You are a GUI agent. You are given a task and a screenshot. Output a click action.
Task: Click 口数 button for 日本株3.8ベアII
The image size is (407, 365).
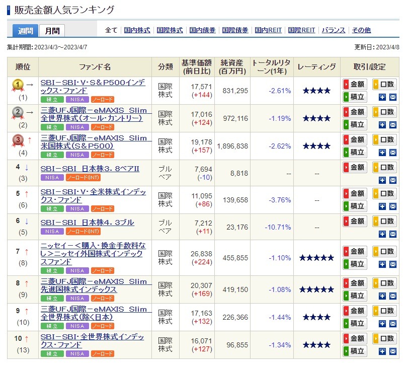pos(384,167)
